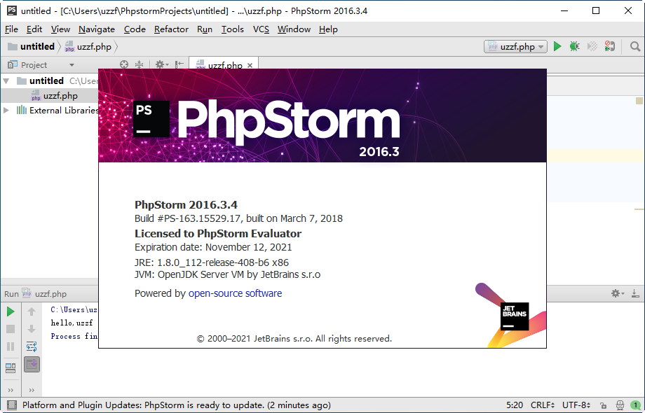This screenshot has height=413, width=645.
Task: Click the Stop process square in Run panel
Action: 11,329
